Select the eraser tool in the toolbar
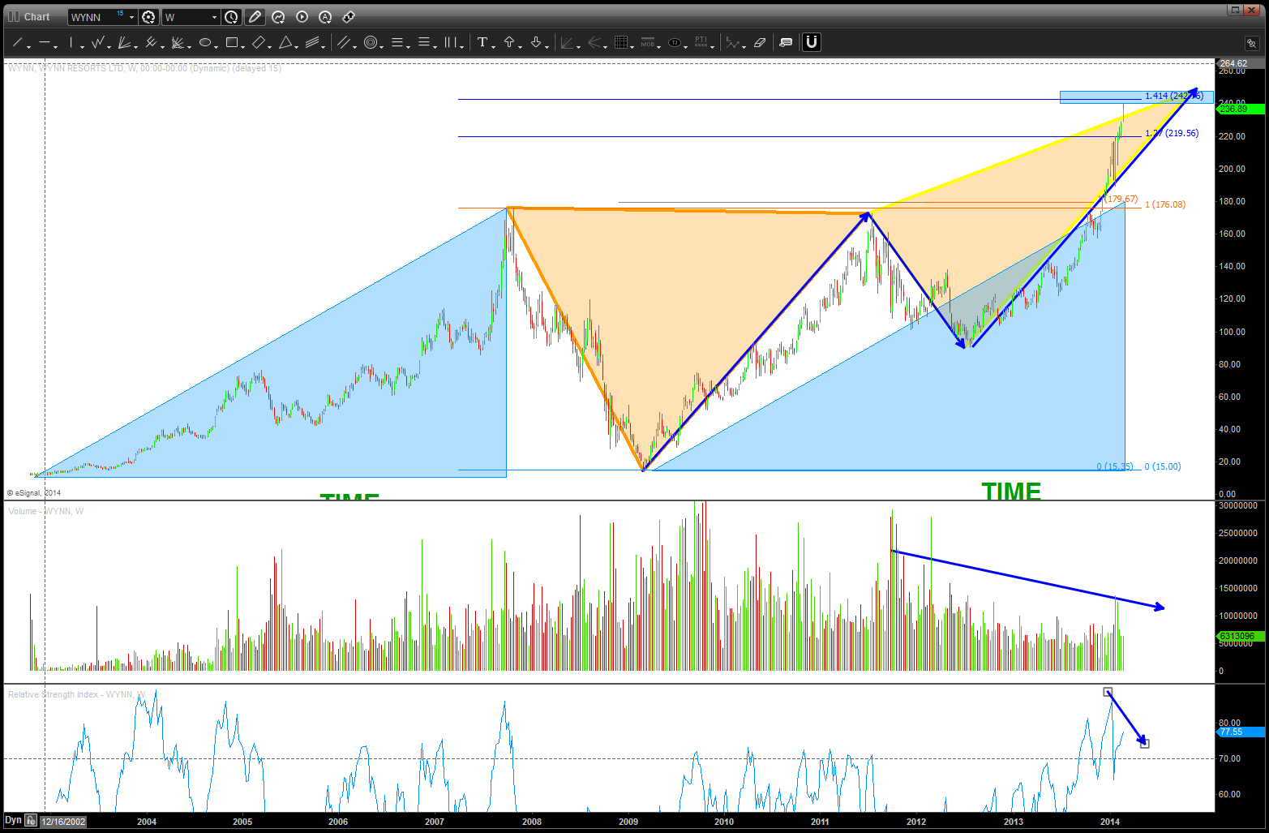 [x=760, y=43]
